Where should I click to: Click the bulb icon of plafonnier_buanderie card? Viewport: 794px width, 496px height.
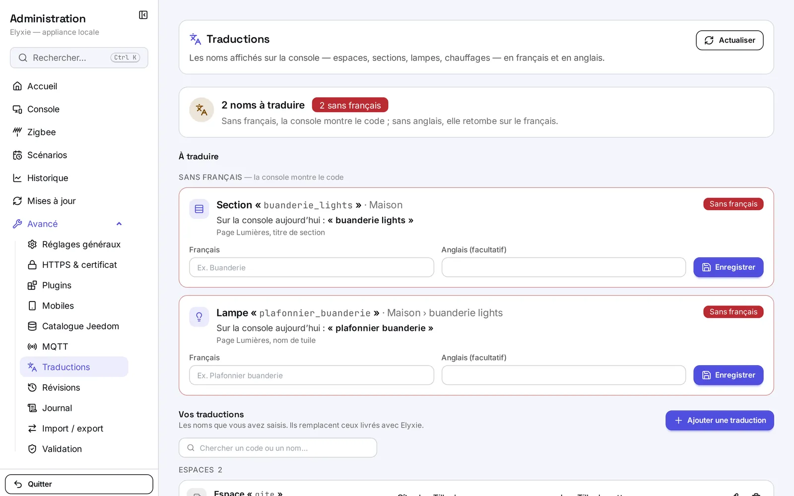click(199, 317)
